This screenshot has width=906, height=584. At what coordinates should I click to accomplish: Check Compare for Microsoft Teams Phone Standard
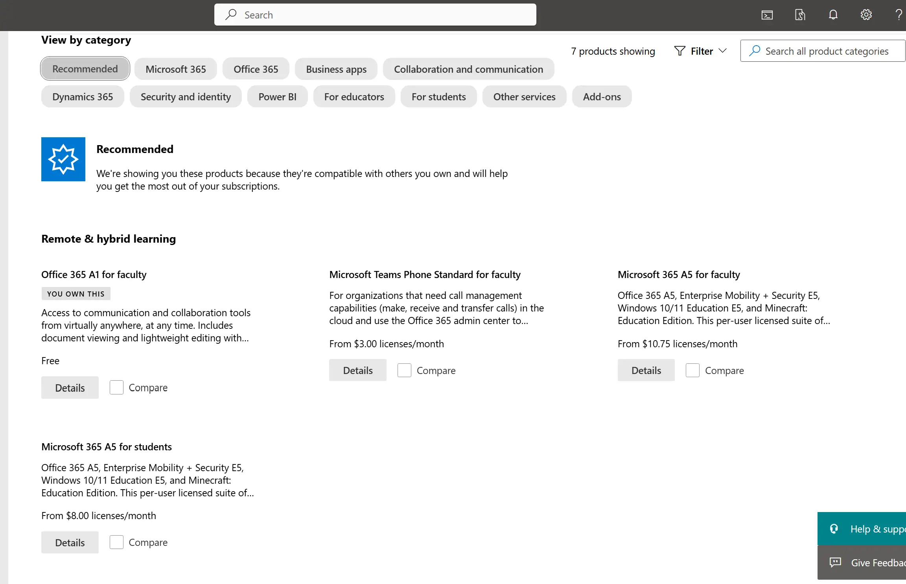click(x=404, y=370)
